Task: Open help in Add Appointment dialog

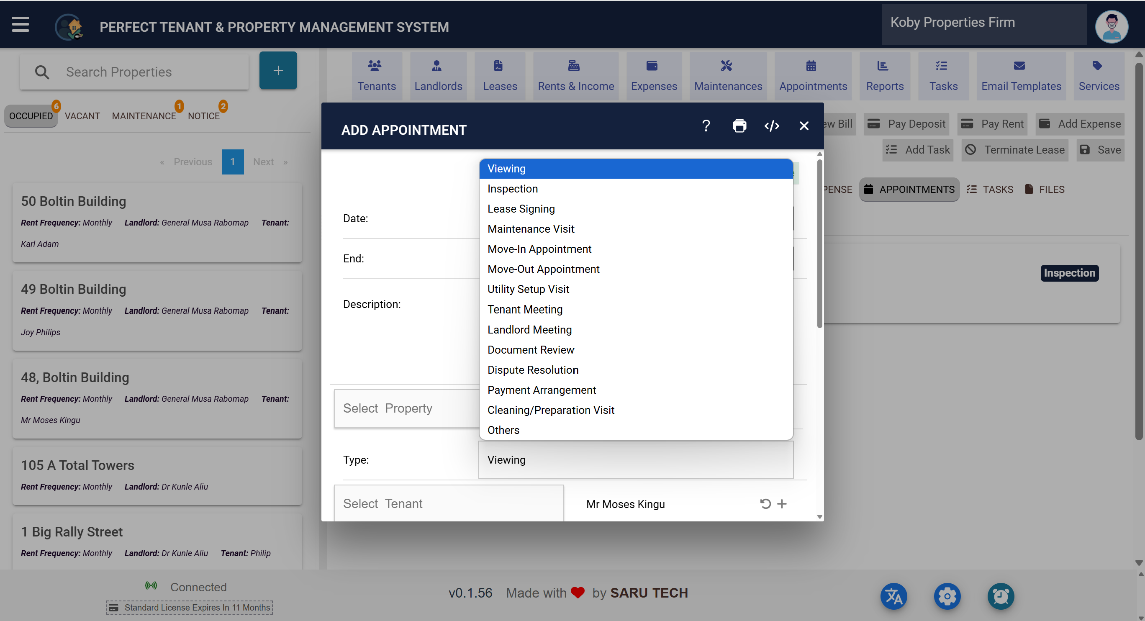Action: pyautogui.click(x=706, y=126)
